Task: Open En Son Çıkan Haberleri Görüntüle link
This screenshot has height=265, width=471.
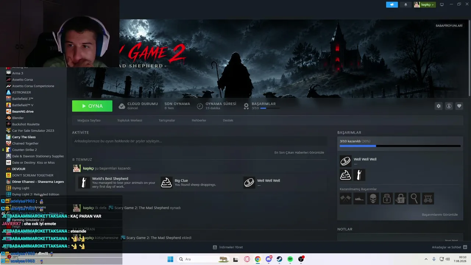Action: coord(299,152)
